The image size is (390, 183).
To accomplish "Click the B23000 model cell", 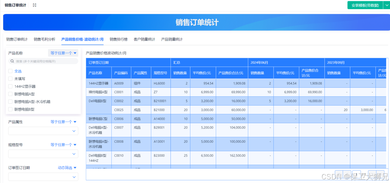I will click(161, 158).
